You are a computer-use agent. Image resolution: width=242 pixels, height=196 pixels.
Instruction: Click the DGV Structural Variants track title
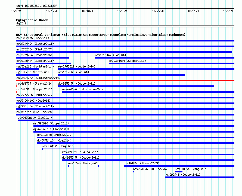coord(101,35)
